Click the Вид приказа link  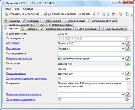[13, 48]
